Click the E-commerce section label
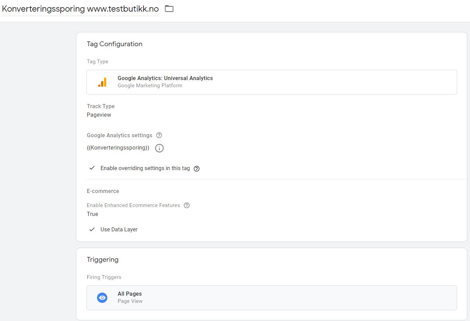Viewport: 470px width, 321px height. click(x=103, y=191)
